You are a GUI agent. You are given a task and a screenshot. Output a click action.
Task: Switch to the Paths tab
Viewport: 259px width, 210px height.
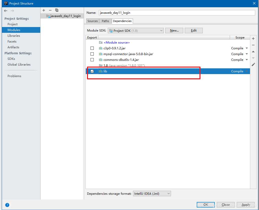105,21
